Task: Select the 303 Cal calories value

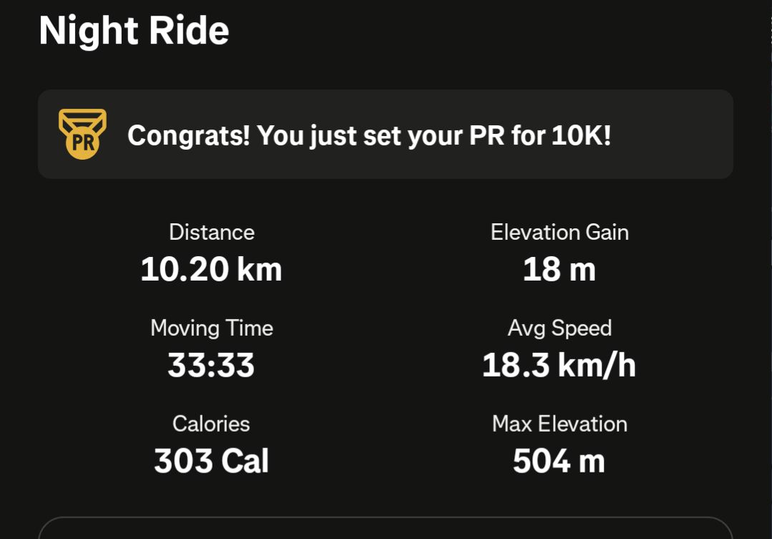Action: tap(211, 461)
